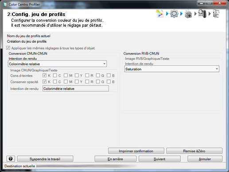
Task: Minimize the Color Centro Profiler window
Action: (202, 3)
